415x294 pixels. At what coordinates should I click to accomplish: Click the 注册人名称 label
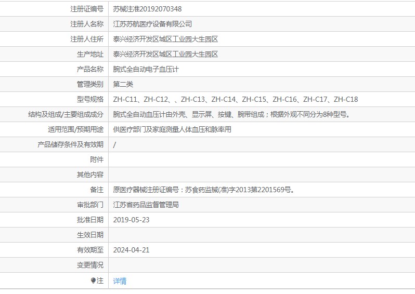point(87,24)
